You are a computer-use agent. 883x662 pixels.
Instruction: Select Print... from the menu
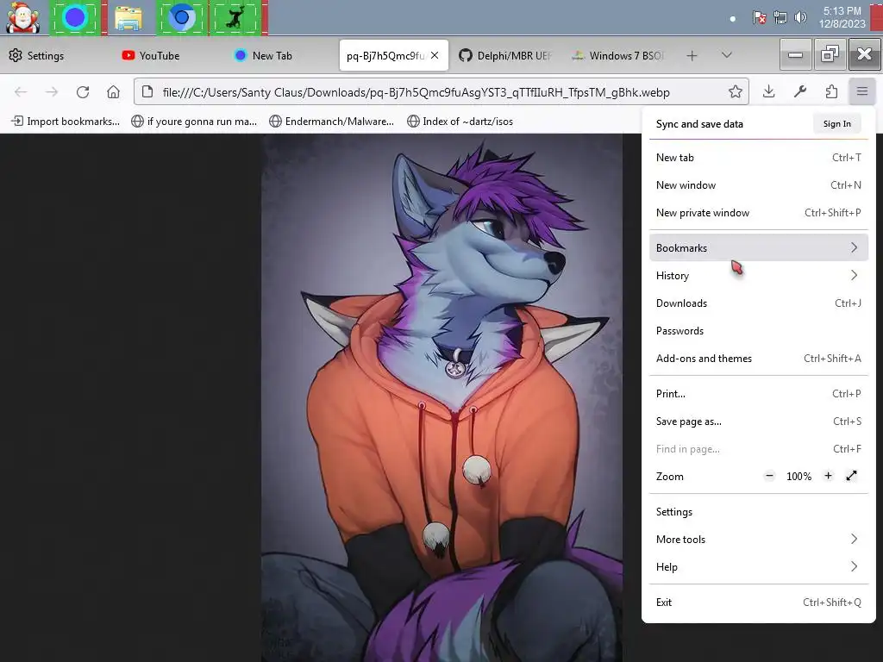coord(759,393)
